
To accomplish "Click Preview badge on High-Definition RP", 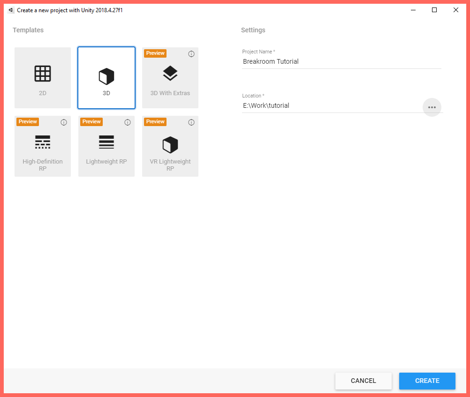I will (28, 122).
